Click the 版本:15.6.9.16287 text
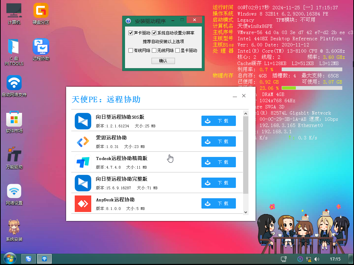The width and height of the screenshot is (354, 265). point(113,188)
